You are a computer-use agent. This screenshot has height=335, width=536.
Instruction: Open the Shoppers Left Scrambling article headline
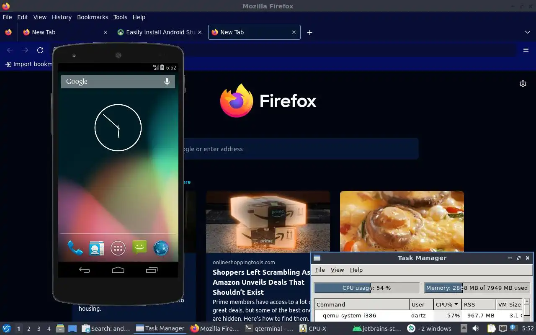pos(261,282)
